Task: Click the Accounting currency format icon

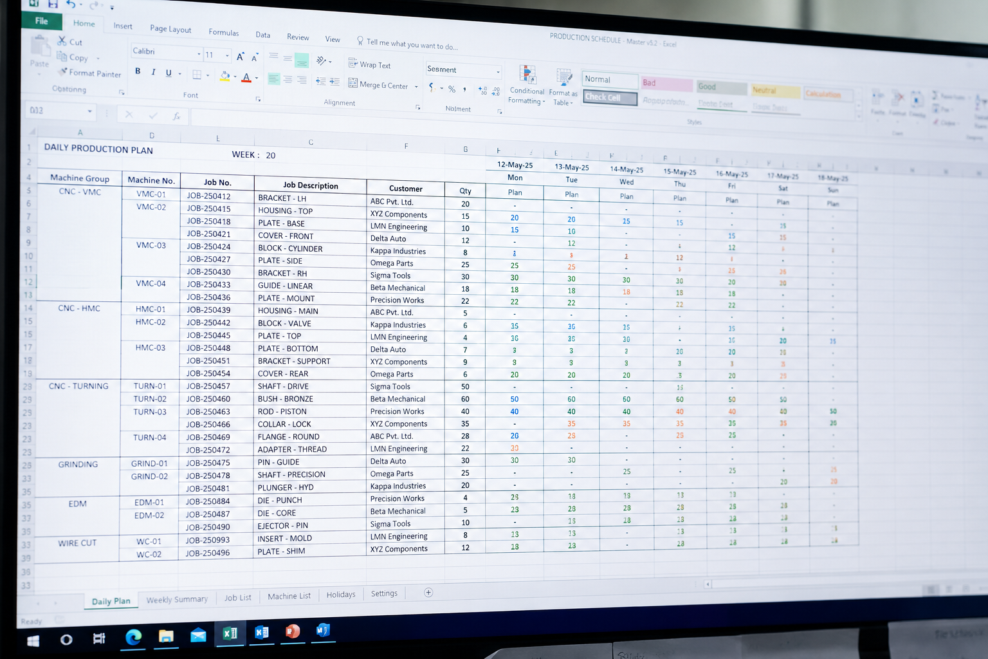Action: tap(432, 87)
